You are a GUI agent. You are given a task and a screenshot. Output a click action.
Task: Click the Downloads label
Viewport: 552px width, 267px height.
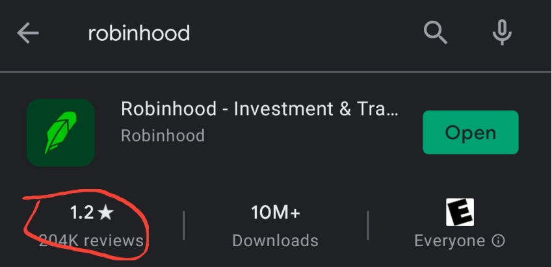[x=275, y=241]
